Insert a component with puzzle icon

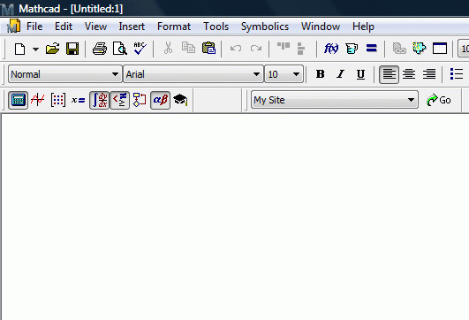419,49
